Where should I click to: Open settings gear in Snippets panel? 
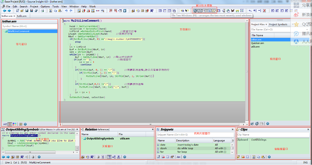(184, 157)
